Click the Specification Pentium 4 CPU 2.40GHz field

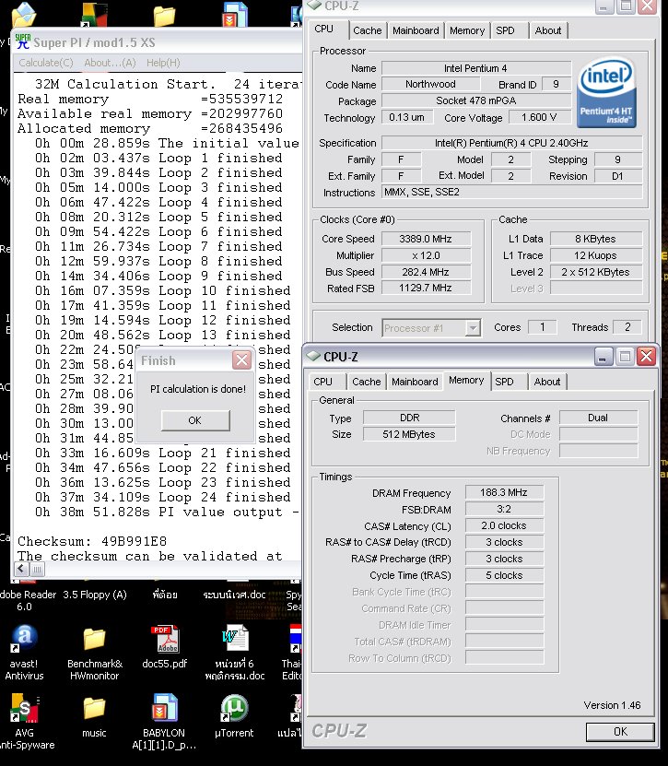coord(511,143)
